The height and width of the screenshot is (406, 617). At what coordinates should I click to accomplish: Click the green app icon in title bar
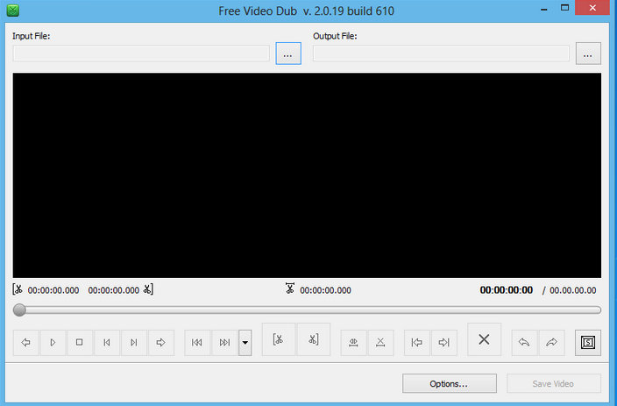(12, 11)
